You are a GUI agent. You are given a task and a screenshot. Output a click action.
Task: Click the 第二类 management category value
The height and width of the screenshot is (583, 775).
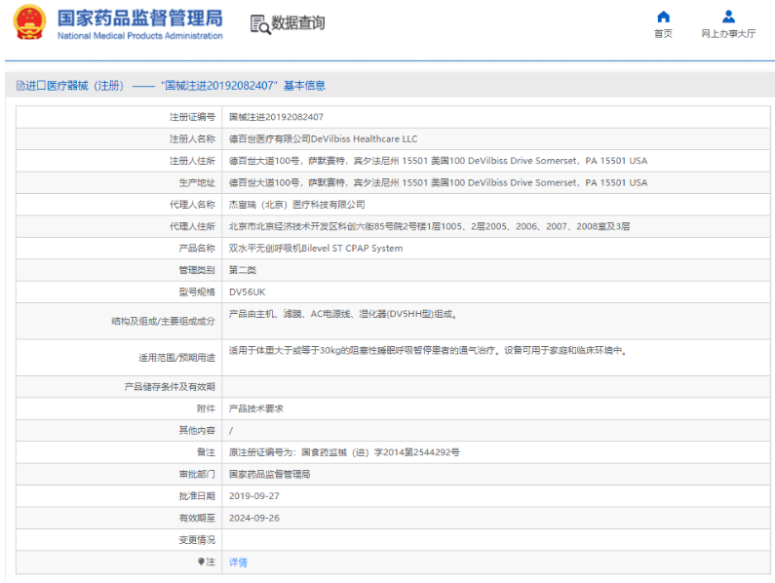pyautogui.click(x=243, y=270)
